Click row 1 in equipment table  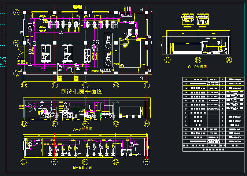click(x=213, y=141)
